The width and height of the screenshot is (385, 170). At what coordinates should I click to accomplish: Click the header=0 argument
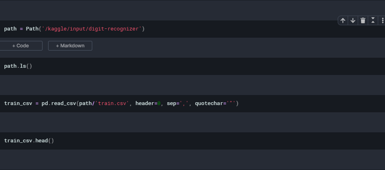click(148, 103)
